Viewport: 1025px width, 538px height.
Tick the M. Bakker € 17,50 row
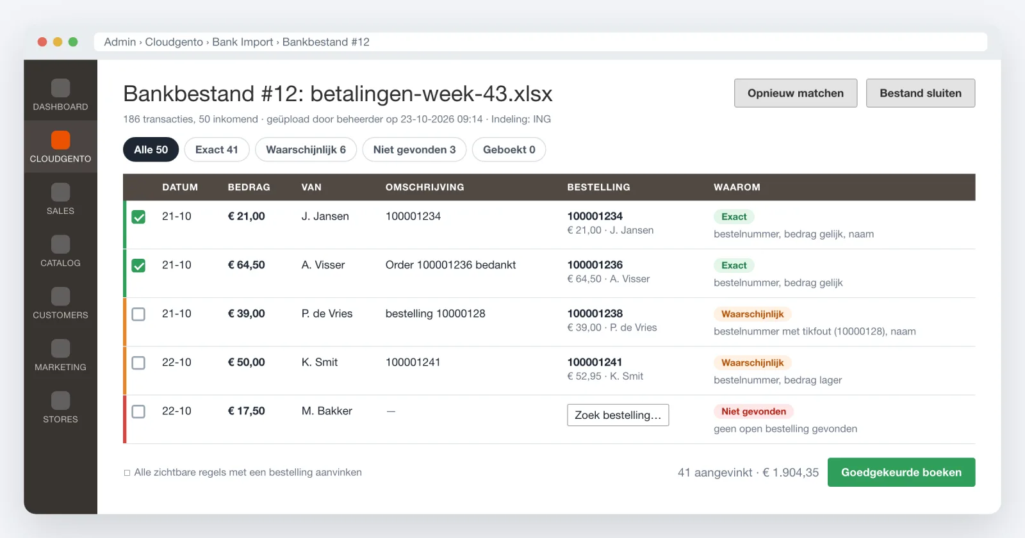[138, 412]
